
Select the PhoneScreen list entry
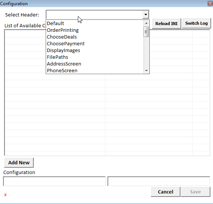pyautogui.click(x=95, y=70)
